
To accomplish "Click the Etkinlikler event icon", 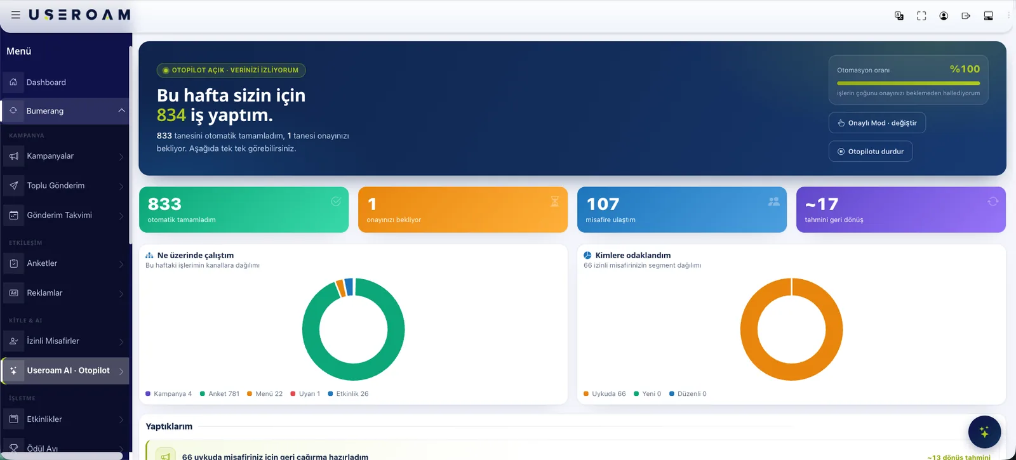I will coord(14,419).
